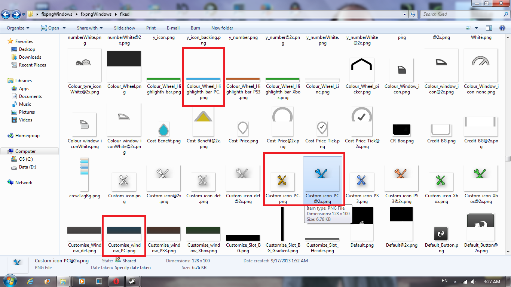Open Explorer help via the question mark icon
Viewport: 511px width, 287px height.
[502, 28]
